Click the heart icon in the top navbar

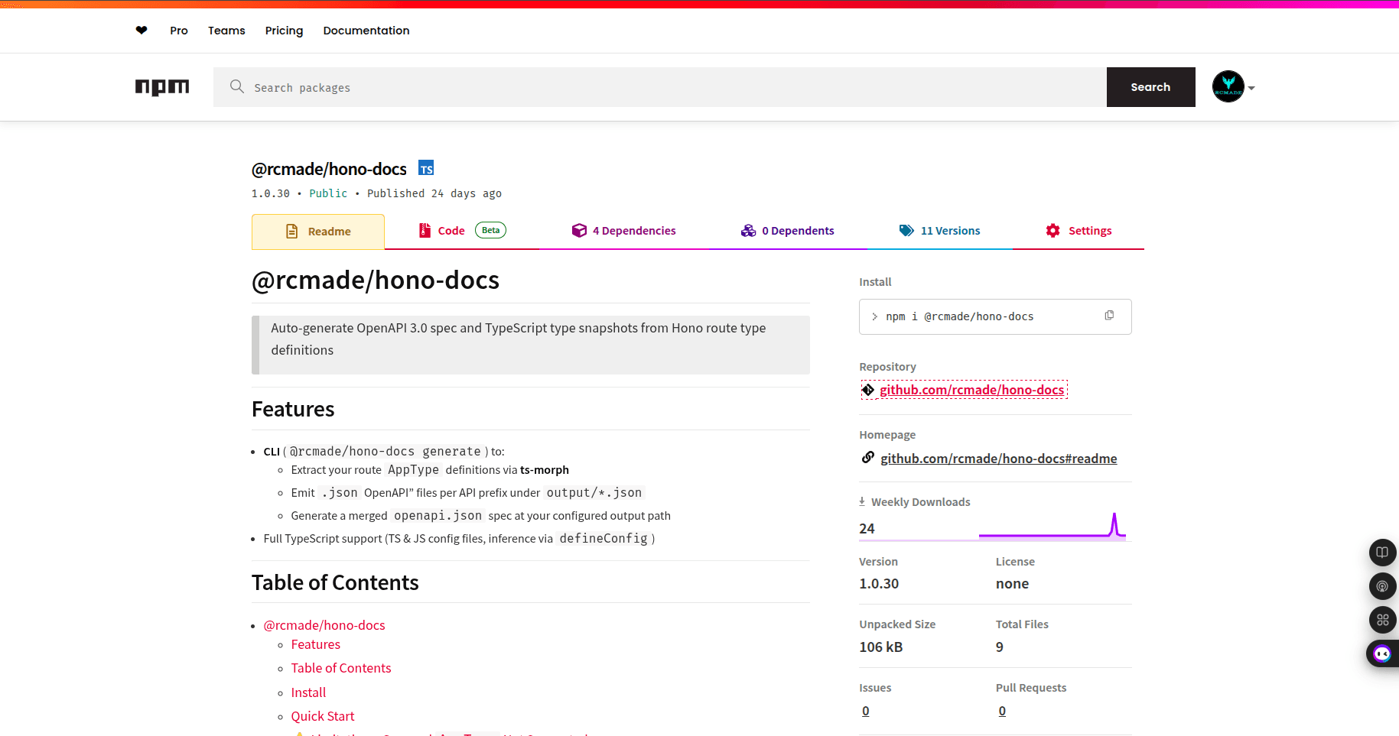pyautogui.click(x=141, y=31)
